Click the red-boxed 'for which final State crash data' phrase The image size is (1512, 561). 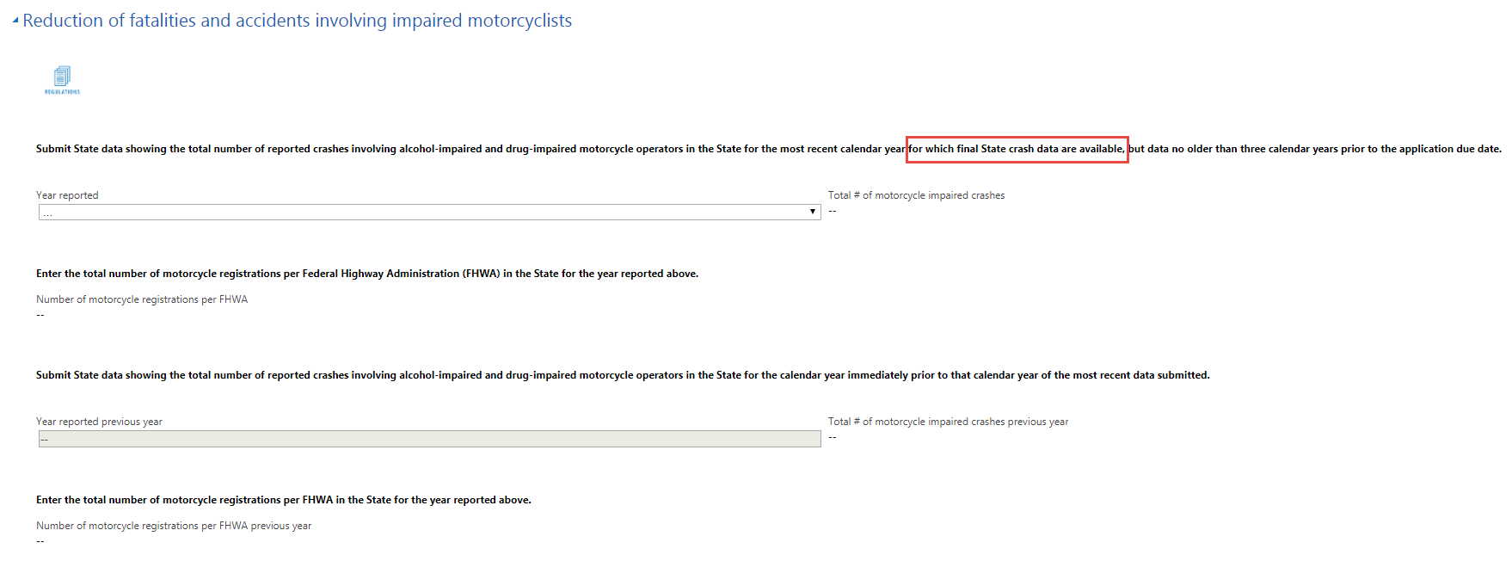pyautogui.click(x=1017, y=149)
